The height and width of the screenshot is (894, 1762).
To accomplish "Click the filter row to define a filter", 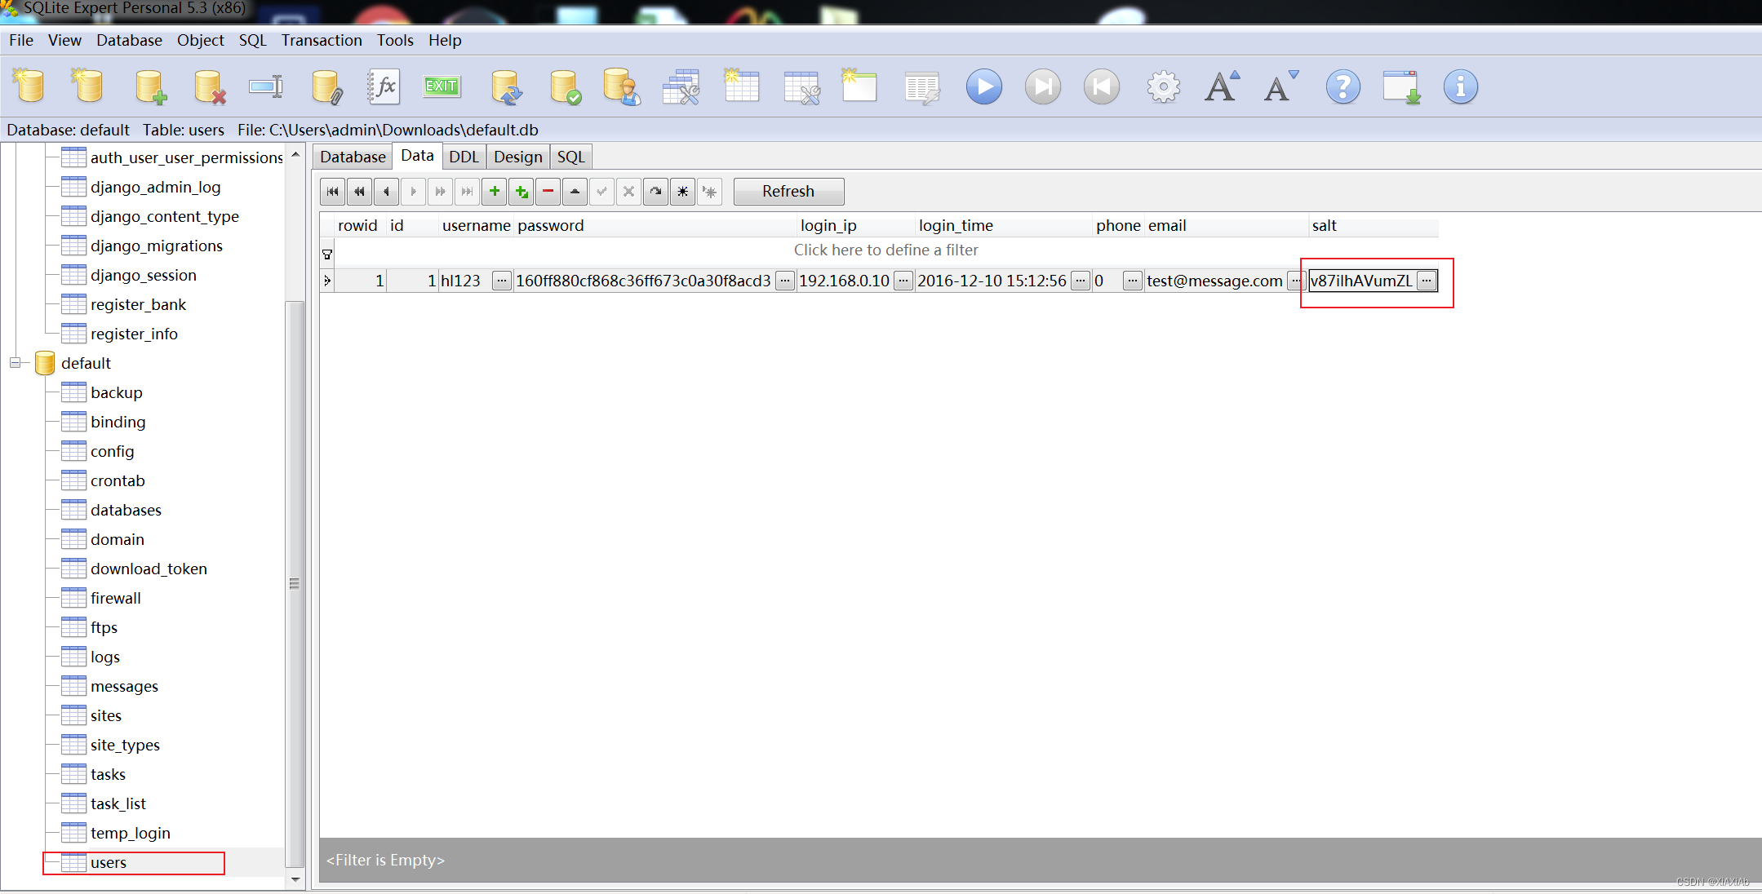I will pos(885,250).
